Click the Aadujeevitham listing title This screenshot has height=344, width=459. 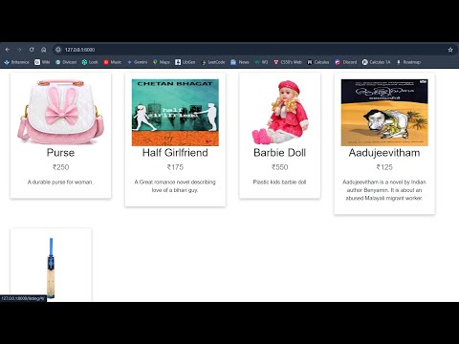coord(384,153)
